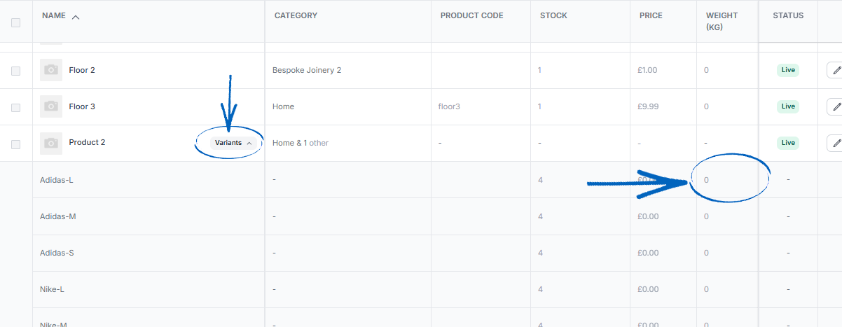Click the pencil edit icon for Floor 2
This screenshot has height=327, width=842.
click(x=835, y=70)
